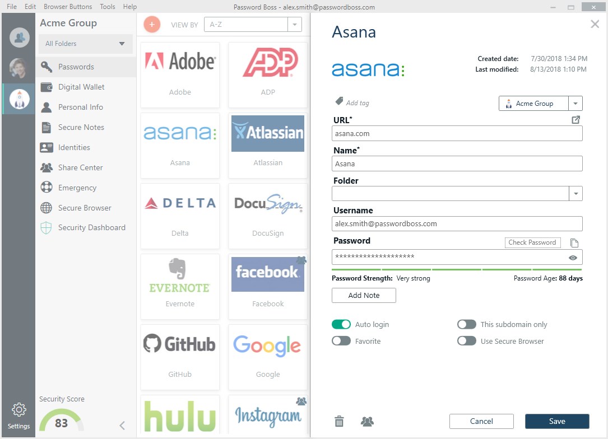Open the Digital Wallet section
This screenshot has width=608, height=439.
(86, 87)
